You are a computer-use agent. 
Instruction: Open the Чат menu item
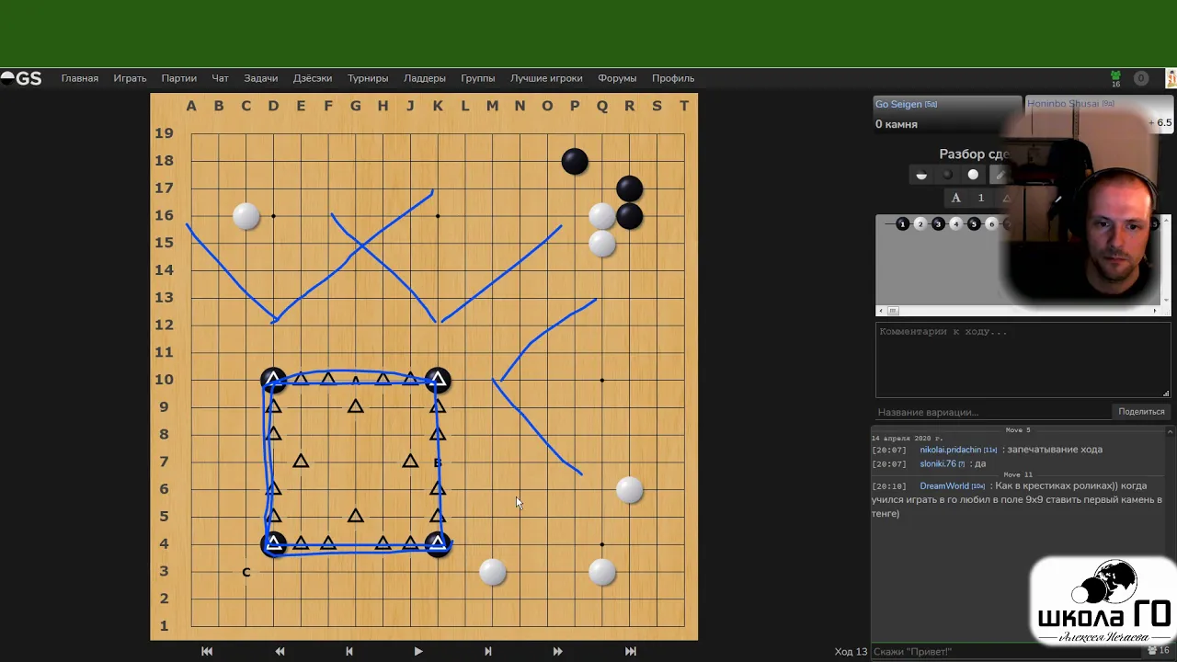click(x=220, y=78)
